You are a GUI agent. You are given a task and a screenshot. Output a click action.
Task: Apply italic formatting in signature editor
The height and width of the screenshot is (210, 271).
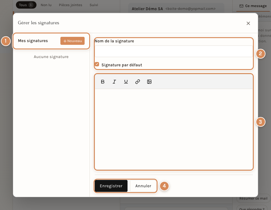tap(114, 82)
